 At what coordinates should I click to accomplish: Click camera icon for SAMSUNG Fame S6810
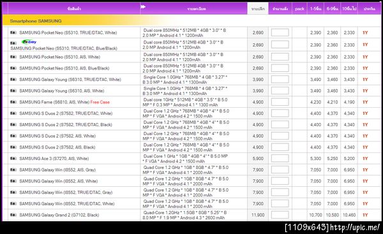click(x=13, y=102)
